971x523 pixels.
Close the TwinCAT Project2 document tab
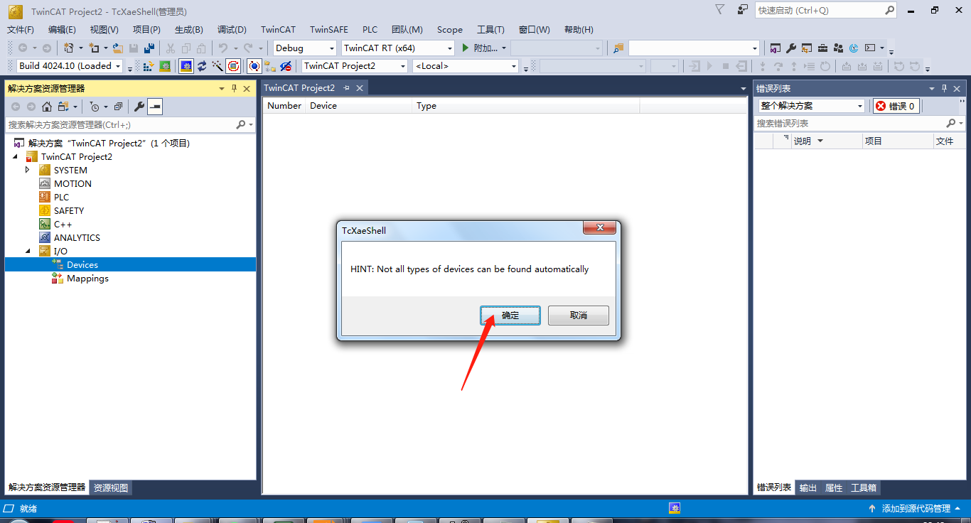click(360, 88)
